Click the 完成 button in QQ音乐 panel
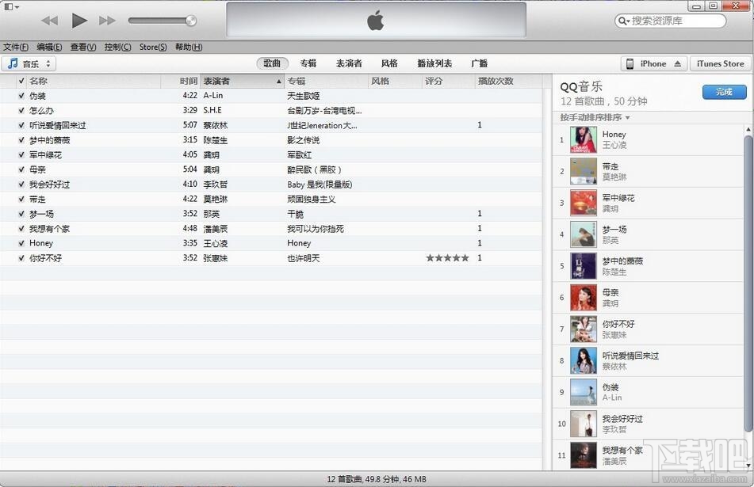This screenshot has height=487, width=754. pyautogui.click(x=723, y=92)
